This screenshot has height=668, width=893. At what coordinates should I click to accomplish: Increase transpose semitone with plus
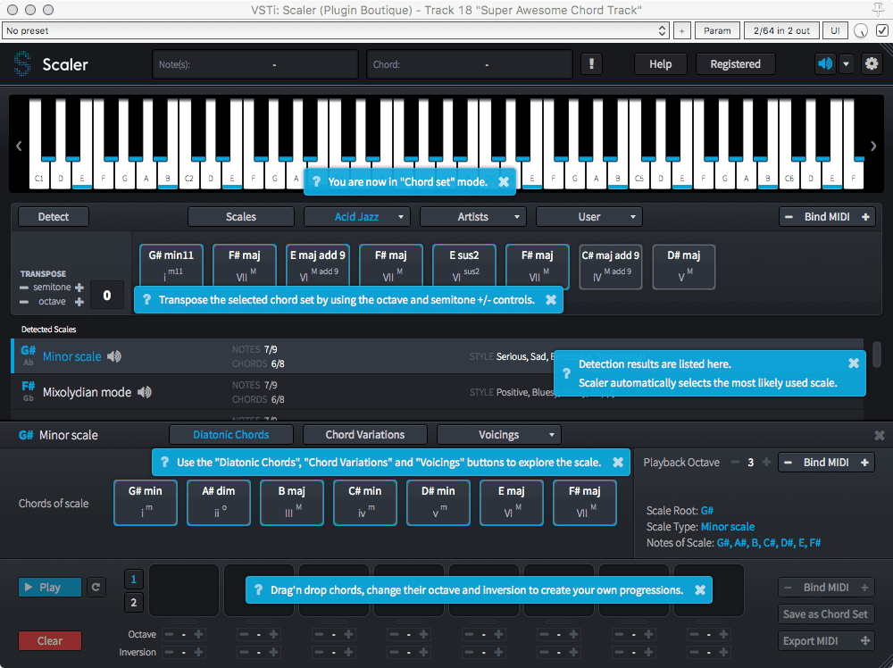(79, 288)
